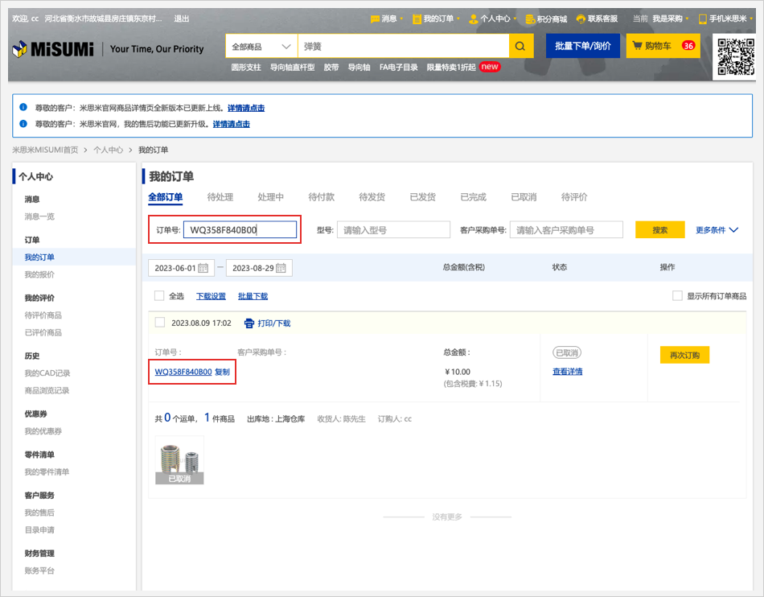Expand 更多条件 filter options
Screen dimensions: 764x597
click(717, 230)
